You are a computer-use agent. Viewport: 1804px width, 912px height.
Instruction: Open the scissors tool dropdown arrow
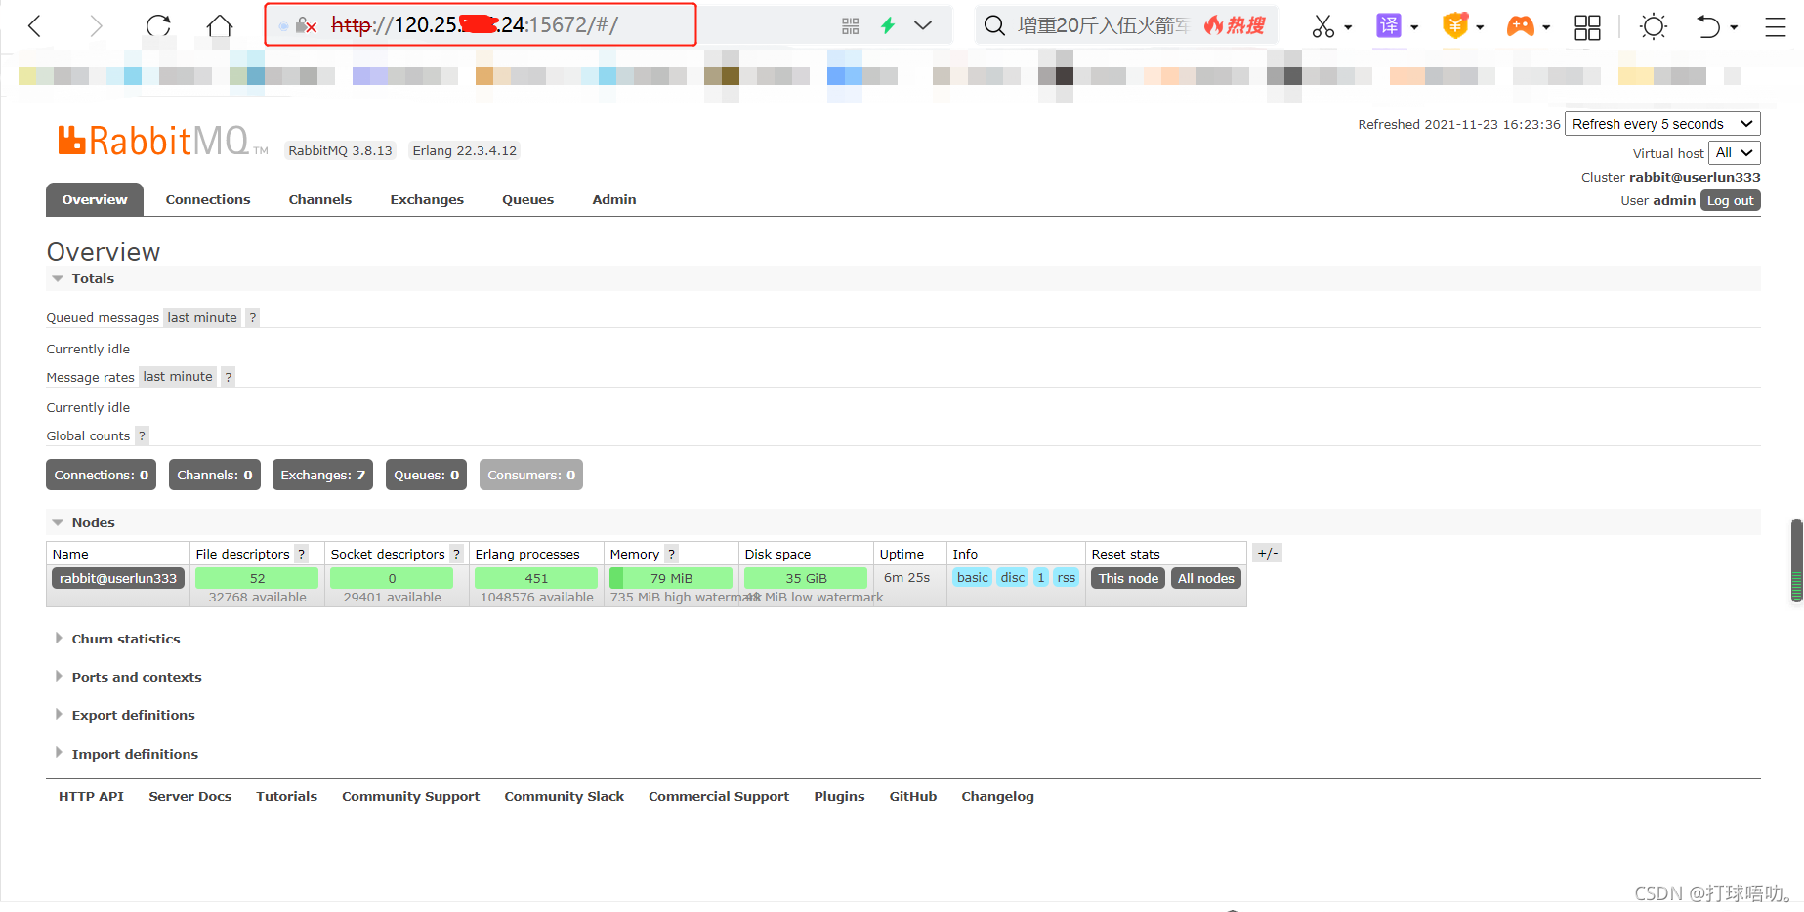tap(1348, 27)
